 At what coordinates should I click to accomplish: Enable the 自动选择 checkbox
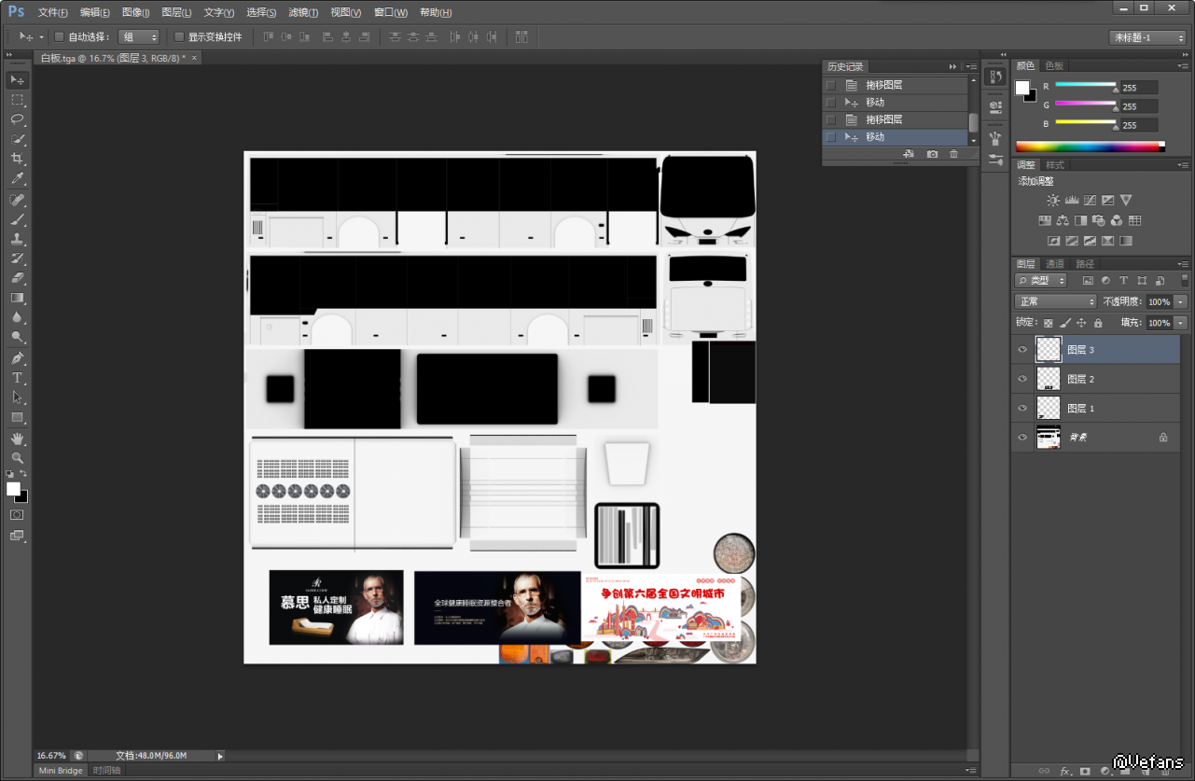[x=60, y=37]
